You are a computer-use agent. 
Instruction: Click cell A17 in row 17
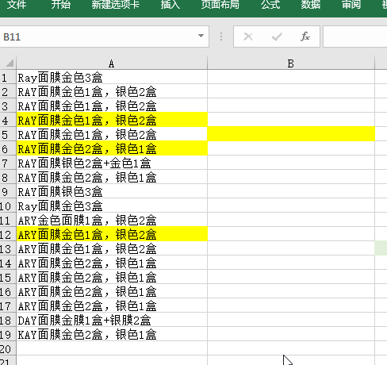click(x=112, y=306)
